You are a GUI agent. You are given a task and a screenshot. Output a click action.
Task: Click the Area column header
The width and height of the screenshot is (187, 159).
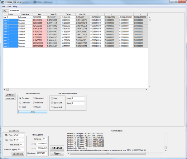pos(40,14)
